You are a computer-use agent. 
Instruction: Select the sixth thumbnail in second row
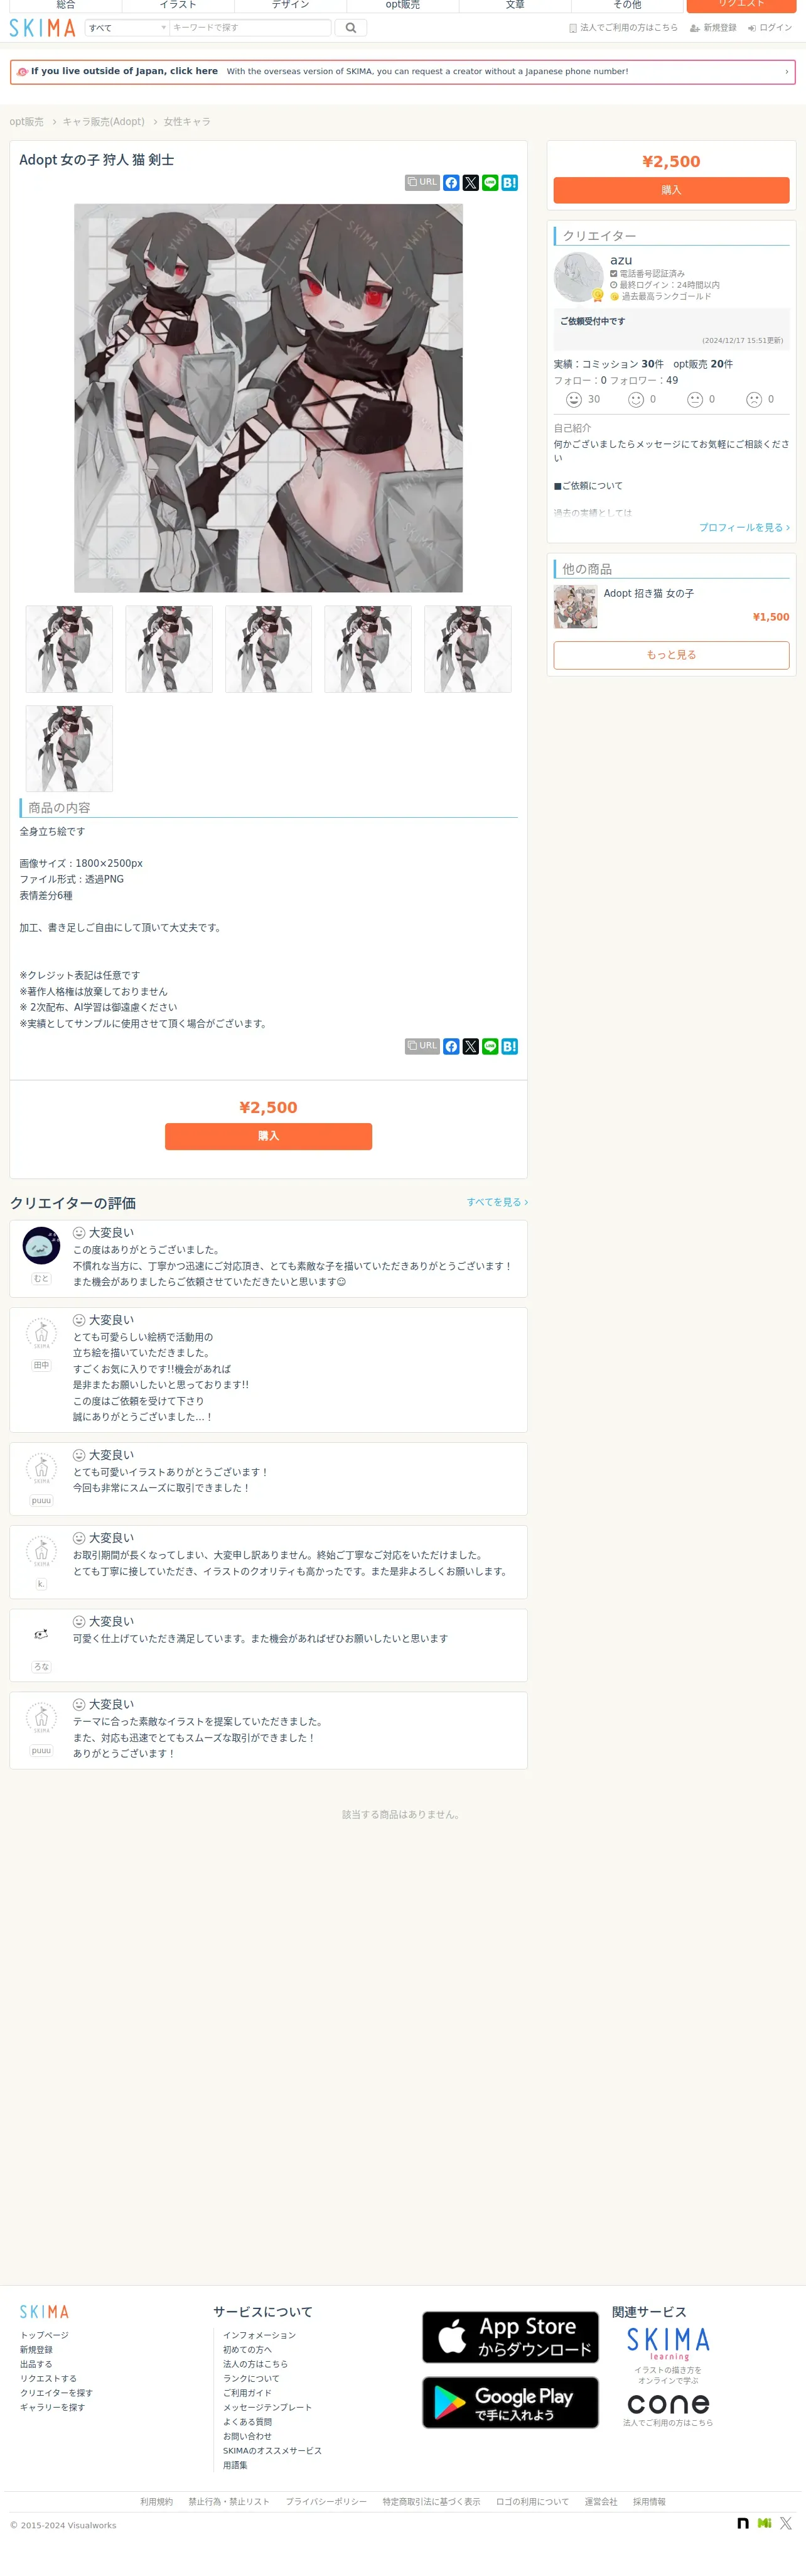click(69, 749)
